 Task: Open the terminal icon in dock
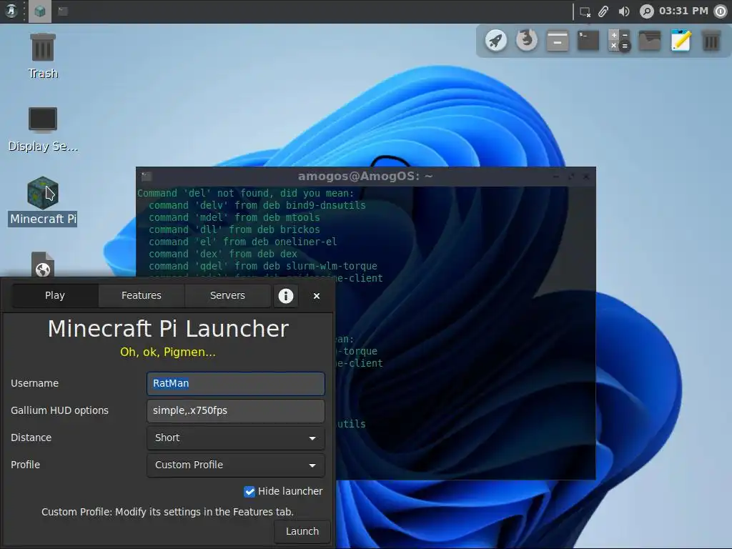point(588,41)
